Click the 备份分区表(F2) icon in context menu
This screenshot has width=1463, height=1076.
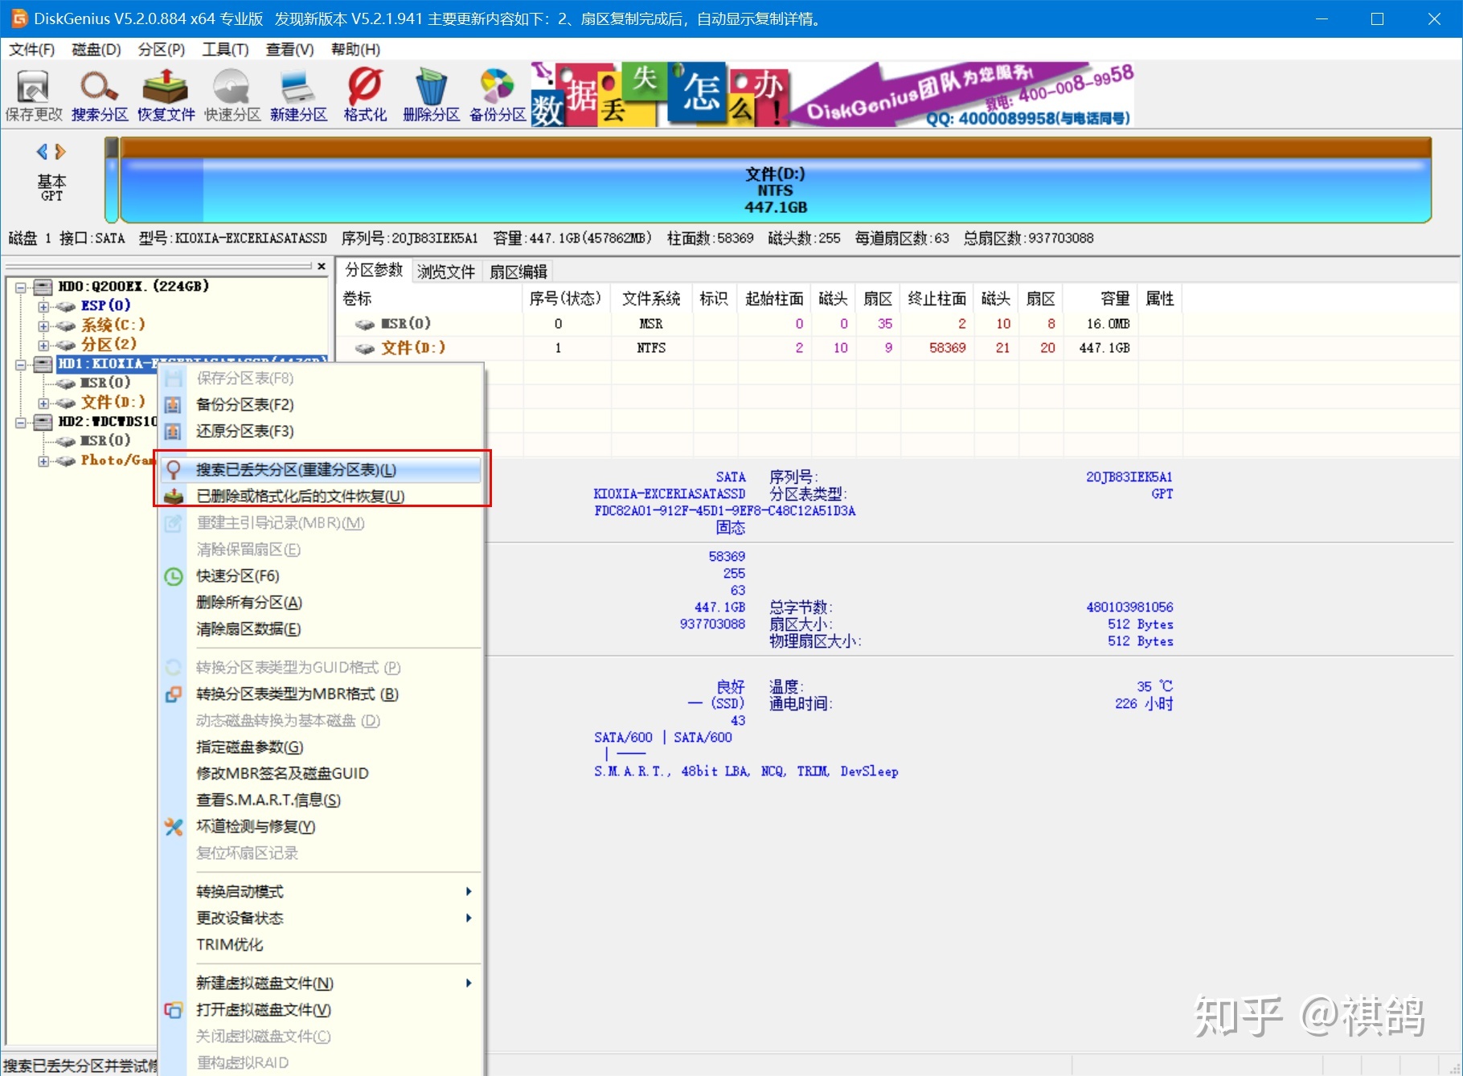coord(174,405)
